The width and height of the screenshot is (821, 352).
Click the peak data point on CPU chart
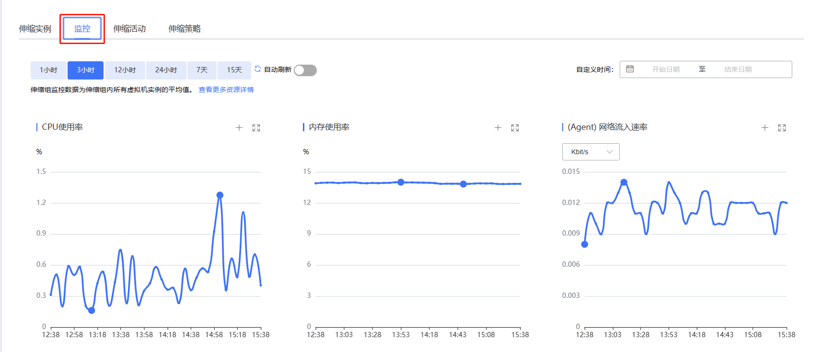[220, 195]
